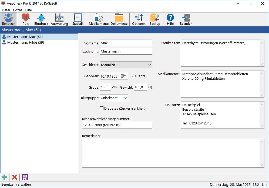Open the Datei menu
269x188 pixels.
[6, 10]
